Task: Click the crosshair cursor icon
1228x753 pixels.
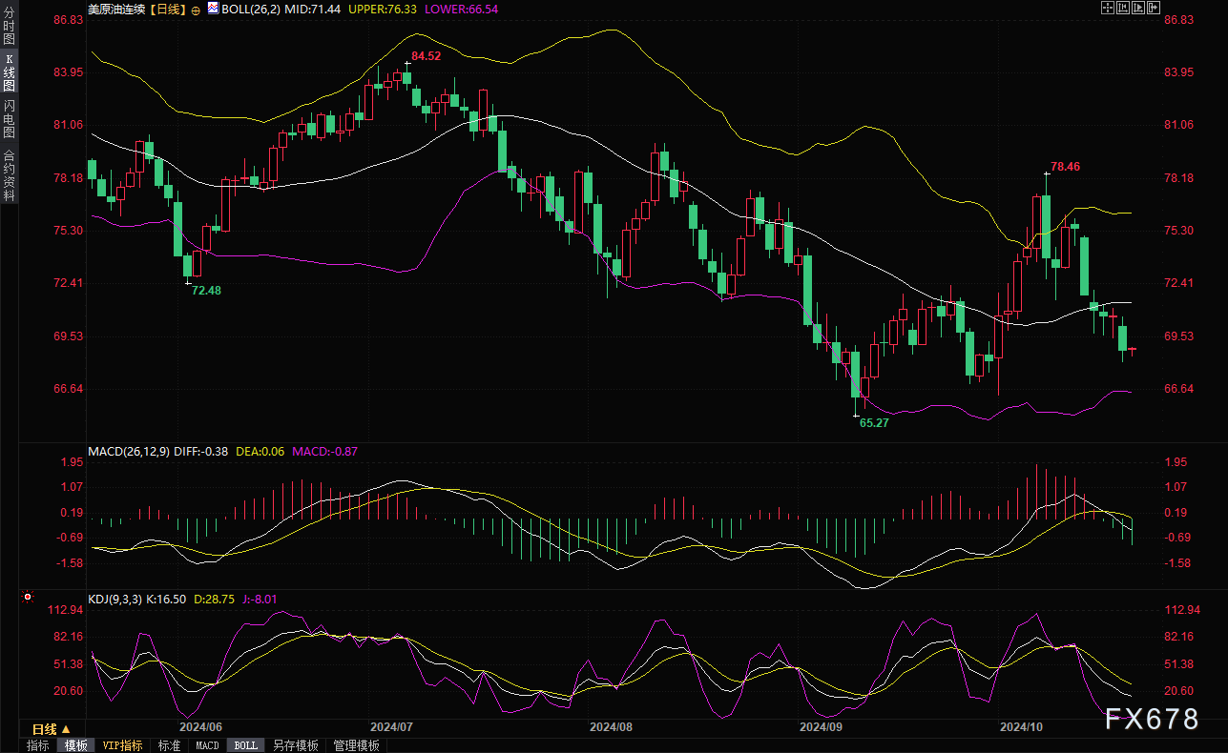Action: coord(1108,9)
